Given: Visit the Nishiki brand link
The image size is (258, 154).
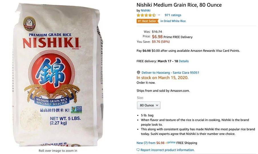Looking at the screenshot, I should pyautogui.click(x=146, y=10).
